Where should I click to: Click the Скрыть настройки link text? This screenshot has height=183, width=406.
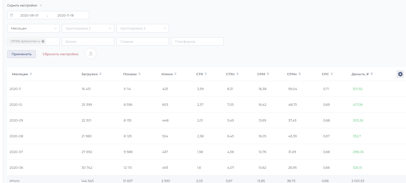pos(22,5)
